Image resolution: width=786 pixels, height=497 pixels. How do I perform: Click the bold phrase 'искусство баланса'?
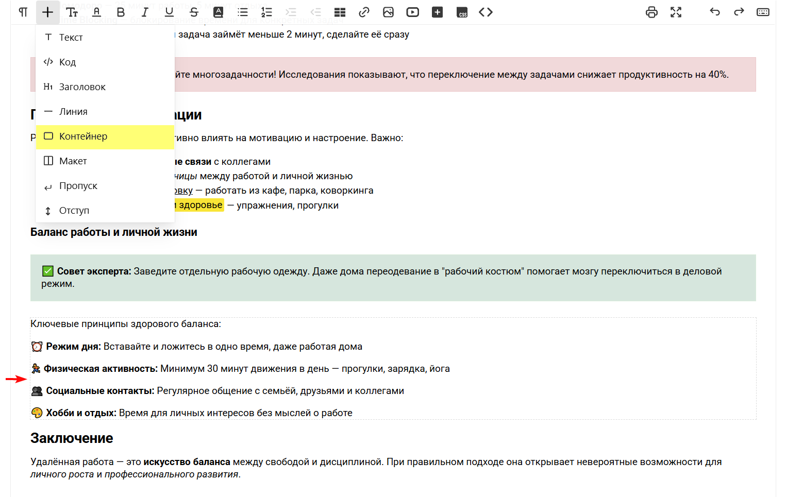point(187,462)
